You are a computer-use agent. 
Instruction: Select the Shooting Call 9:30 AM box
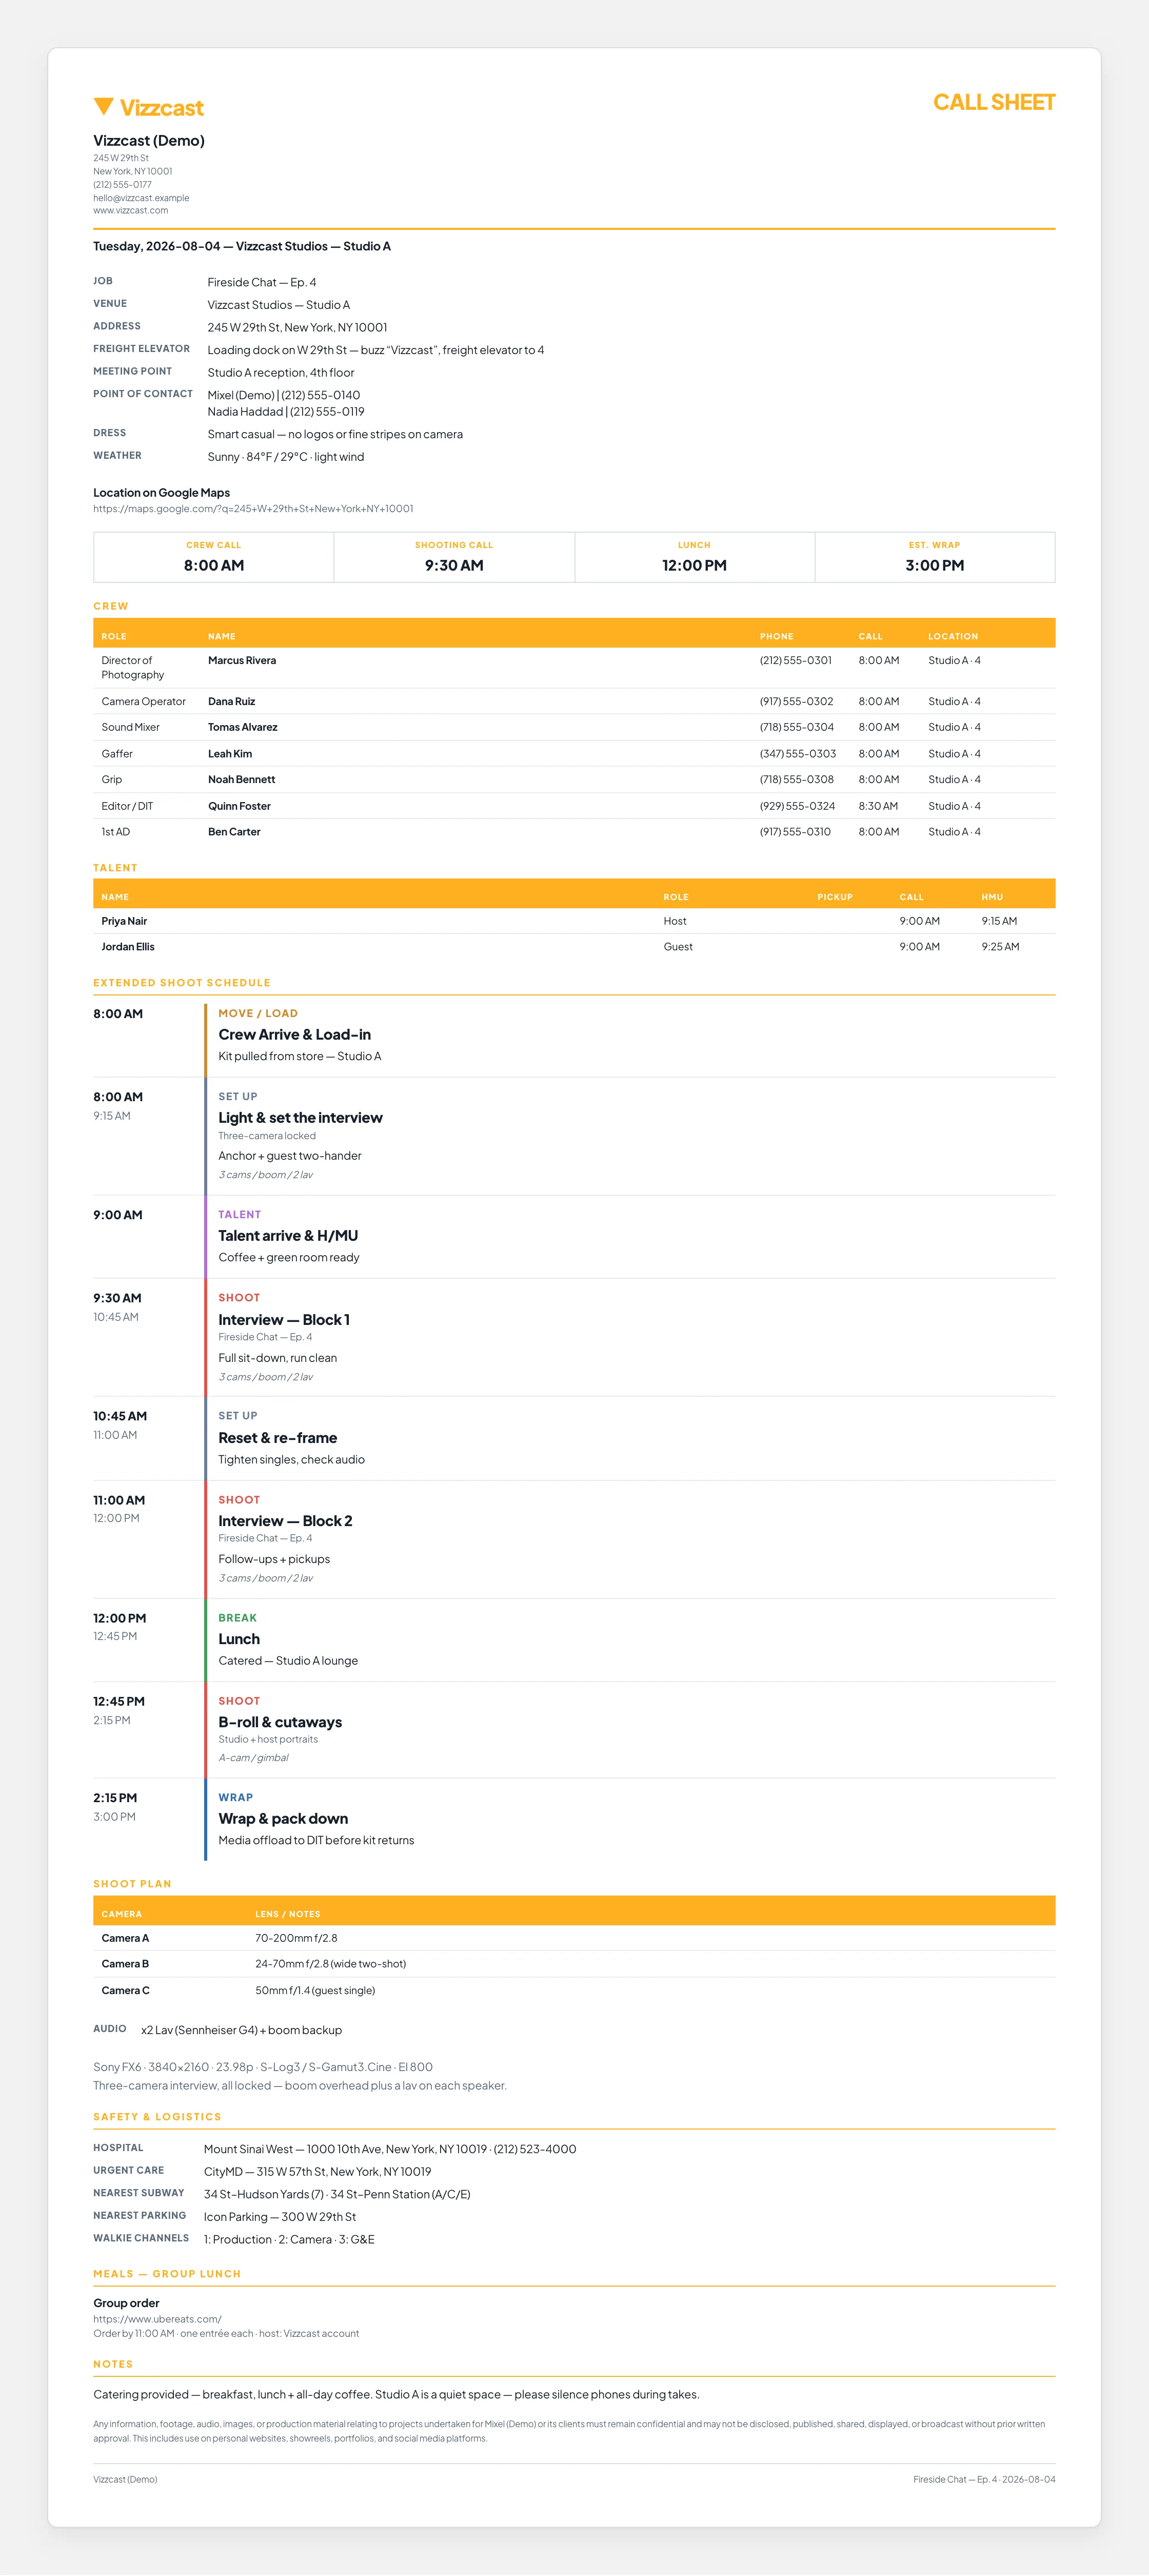tap(454, 557)
